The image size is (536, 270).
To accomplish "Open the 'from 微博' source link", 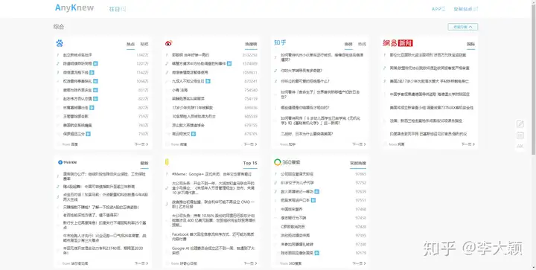I will click(179, 144).
